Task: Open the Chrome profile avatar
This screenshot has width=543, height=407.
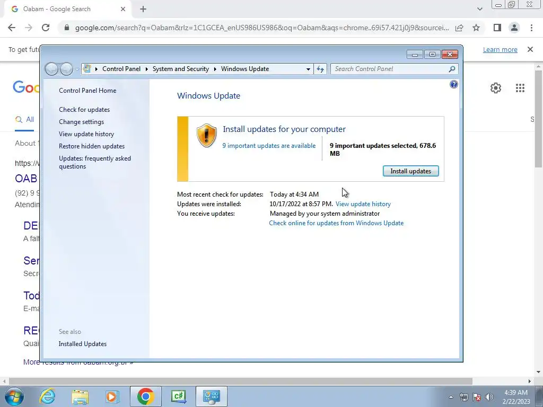Action: (514, 28)
